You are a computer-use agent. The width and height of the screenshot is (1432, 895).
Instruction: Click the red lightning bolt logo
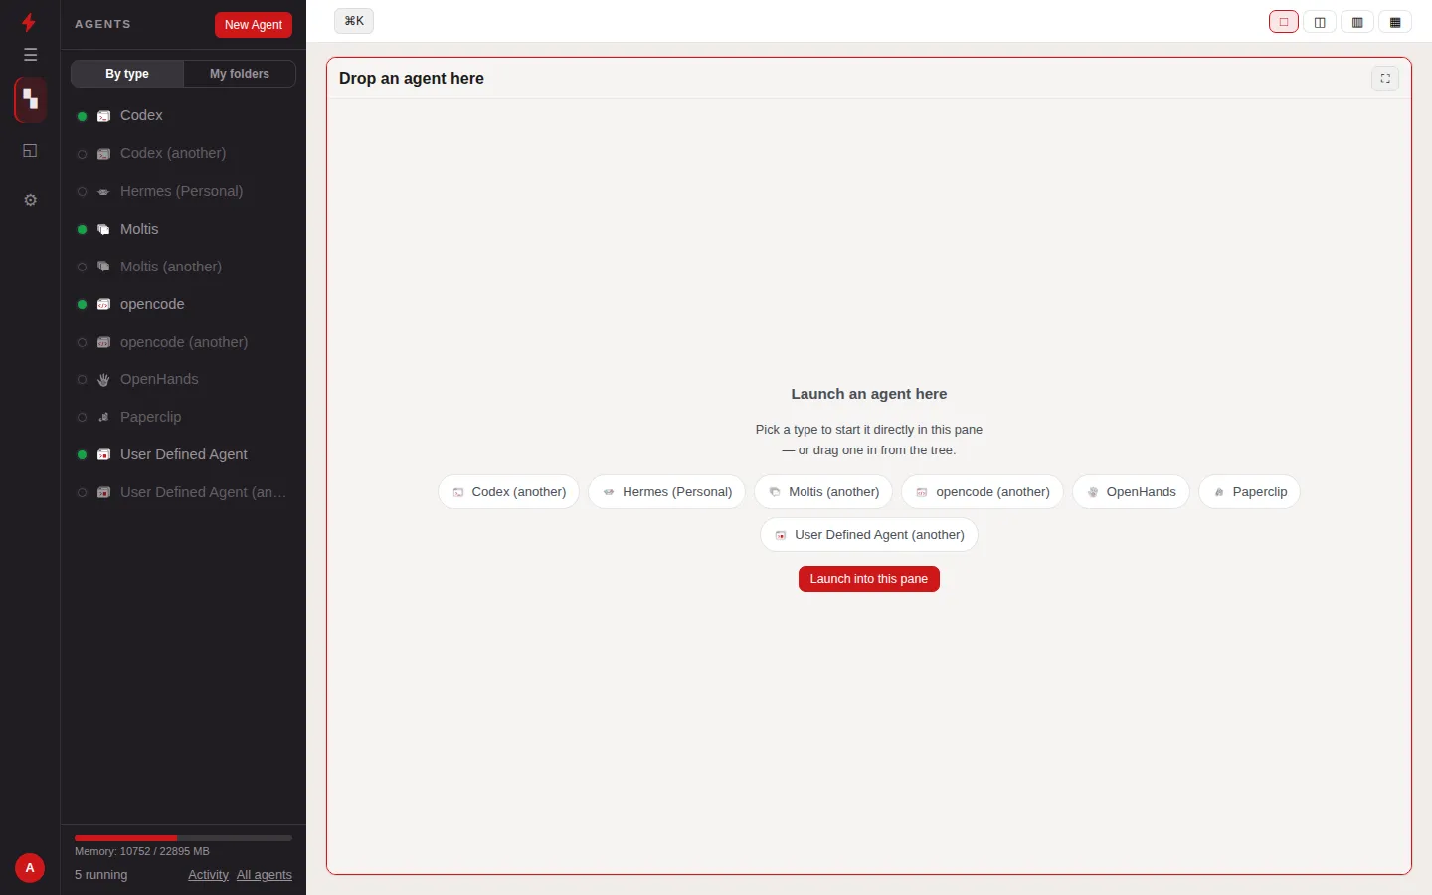pos(29,22)
